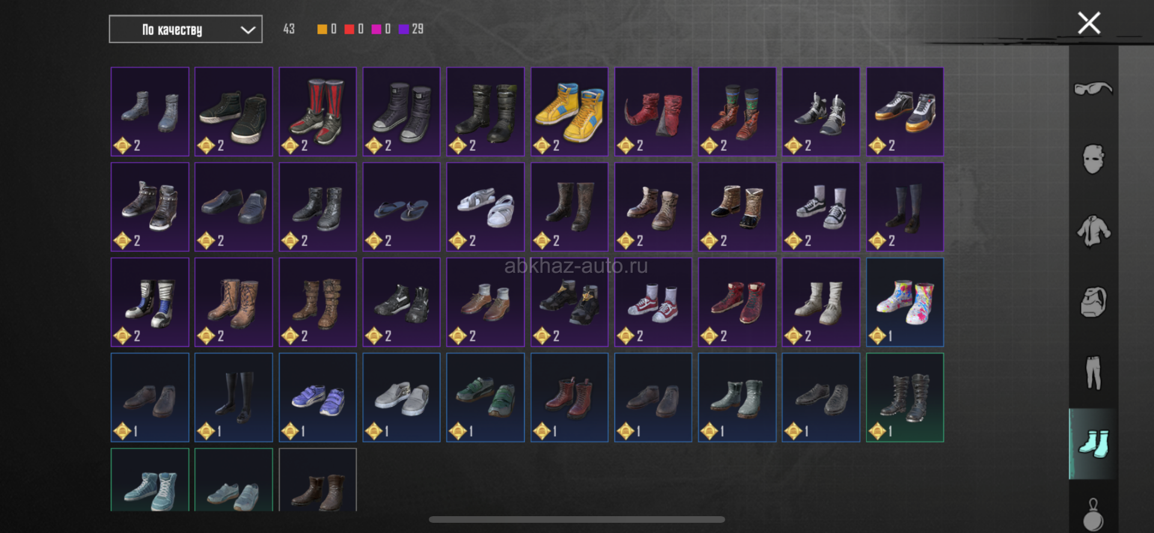Viewport: 1154px width, 533px height.
Task: Select the red curled-toe jester boots
Action: [x=653, y=112]
